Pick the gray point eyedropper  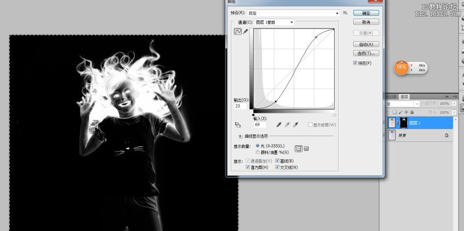click(x=287, y=125)
